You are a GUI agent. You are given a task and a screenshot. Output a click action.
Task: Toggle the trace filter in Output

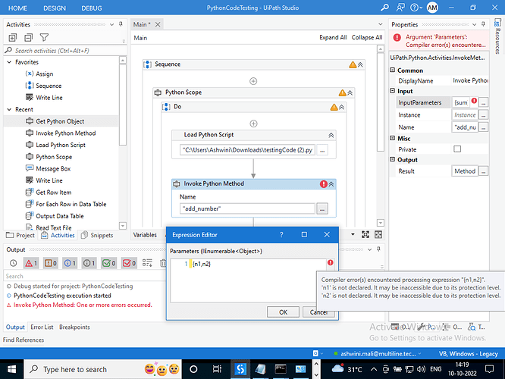point(89,263)
